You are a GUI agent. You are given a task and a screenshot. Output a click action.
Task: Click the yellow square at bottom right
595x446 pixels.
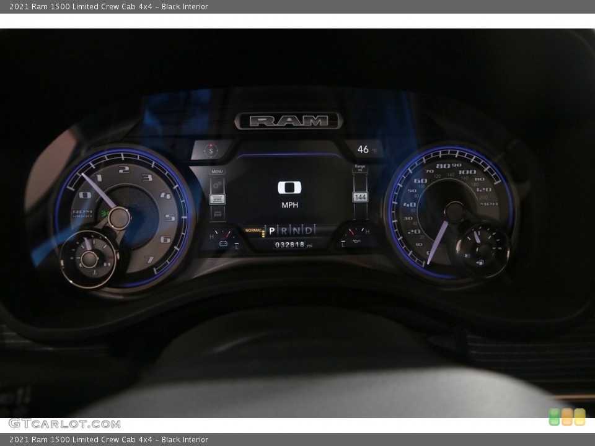(x=580, y=417)
